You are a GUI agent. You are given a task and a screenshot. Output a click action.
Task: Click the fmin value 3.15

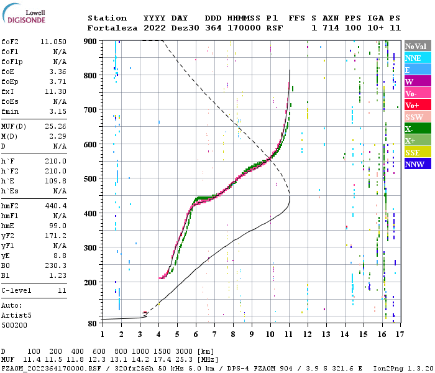pyautogui.click(x=58, y=111)
